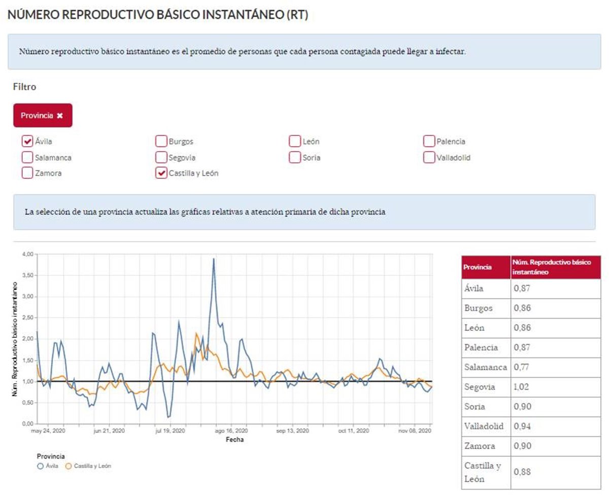Remove the Provincia filter via x icon
Viewport: 609px width, 496px height.
[60, 116]
